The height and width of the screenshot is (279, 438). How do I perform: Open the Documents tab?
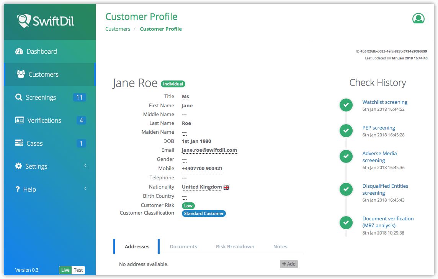[183, 246]
